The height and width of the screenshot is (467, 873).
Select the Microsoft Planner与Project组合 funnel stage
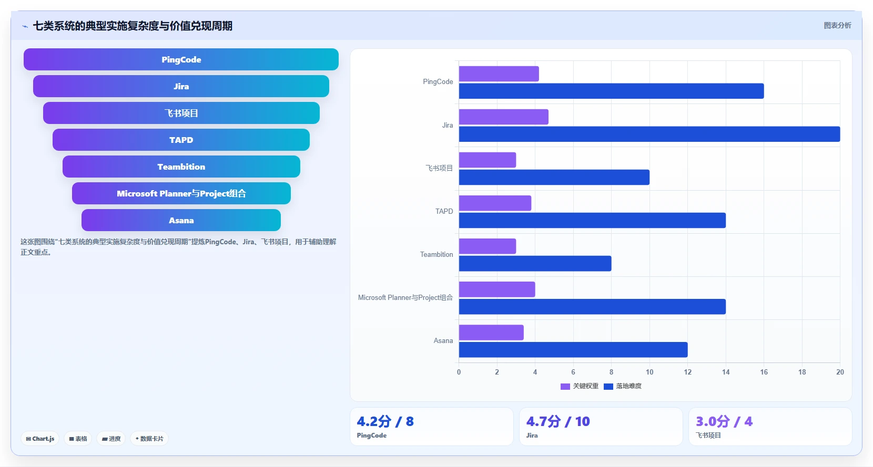181,193
